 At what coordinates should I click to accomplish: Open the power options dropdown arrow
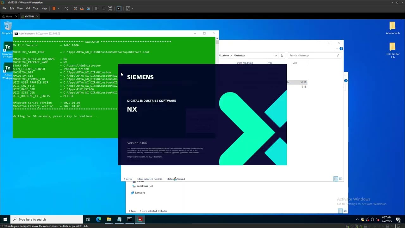tap(58, 9)
